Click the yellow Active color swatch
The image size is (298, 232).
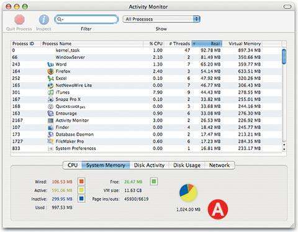[81, 190]
